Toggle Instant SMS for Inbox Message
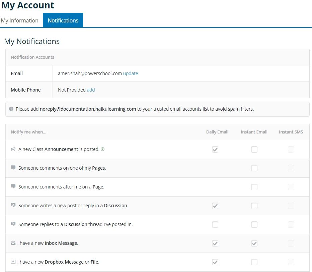Screen dimensions: 312x272 [x=291, y=243]
